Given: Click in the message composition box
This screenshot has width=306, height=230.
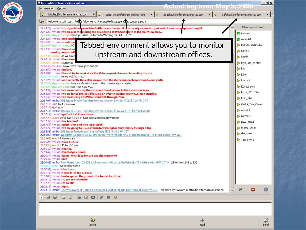Looking at the screenshot, I should [x=155, y=209].
